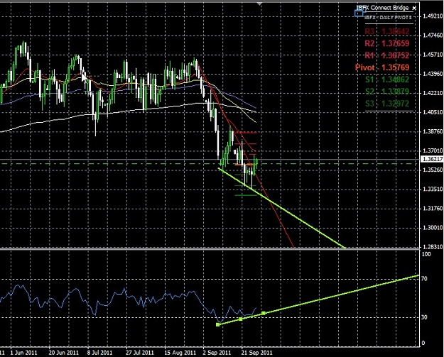Select the R1 1.36752 pivot label
The height and width of the screenshot is (357, 444).
tap(386, 55)
